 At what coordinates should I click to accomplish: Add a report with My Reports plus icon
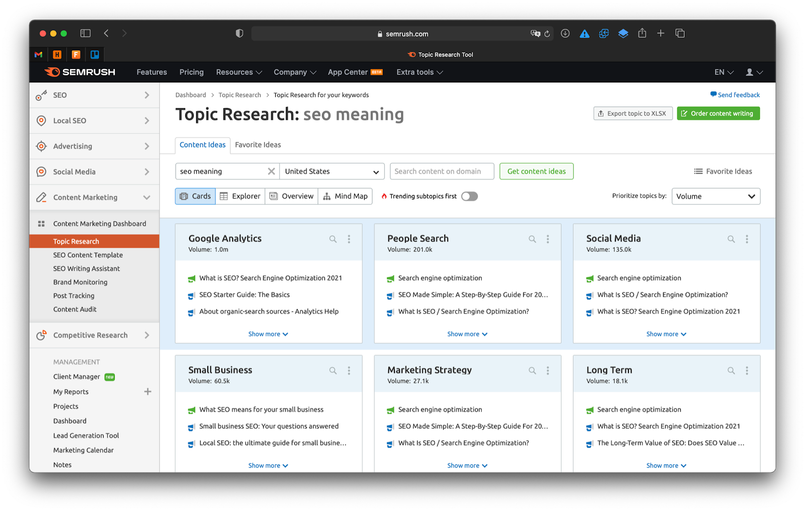(x=147, y=391)
